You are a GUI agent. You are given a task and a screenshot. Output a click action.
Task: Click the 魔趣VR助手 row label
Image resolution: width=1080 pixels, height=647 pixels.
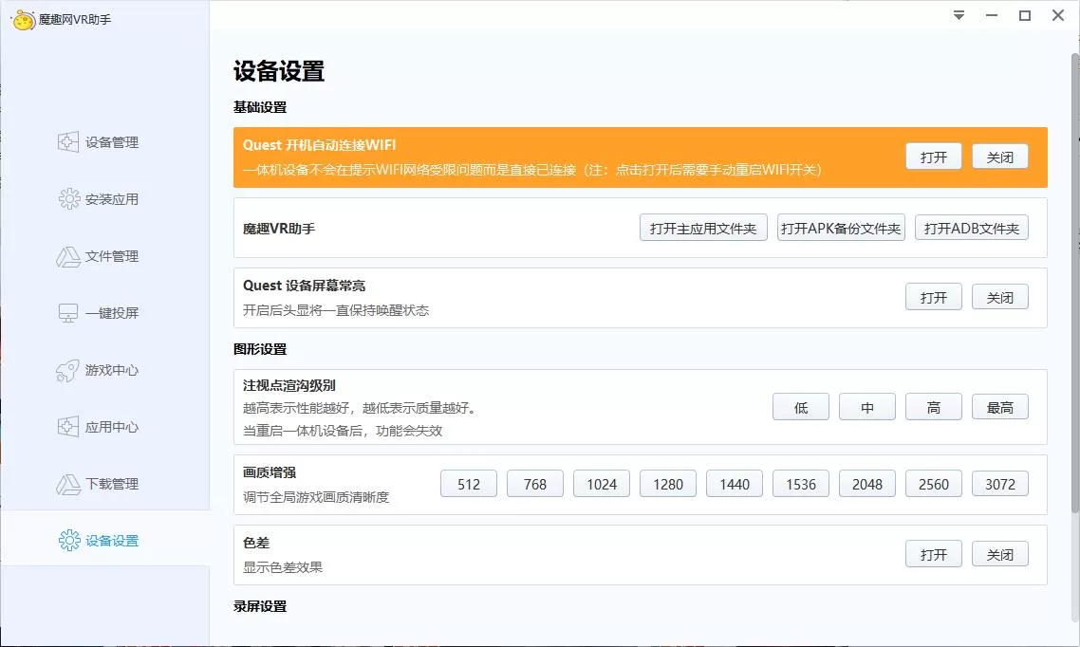(x=279, y=229)
